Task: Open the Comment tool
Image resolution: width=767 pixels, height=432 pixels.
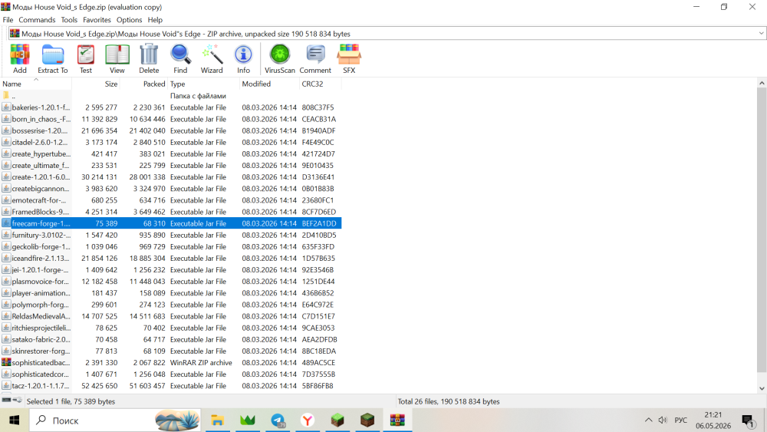Action: 315,59
